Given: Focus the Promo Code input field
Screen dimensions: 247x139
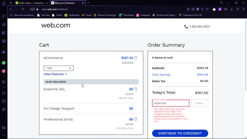Looking at the screenshot, I should pyautogui.click(x=171, y=103).
